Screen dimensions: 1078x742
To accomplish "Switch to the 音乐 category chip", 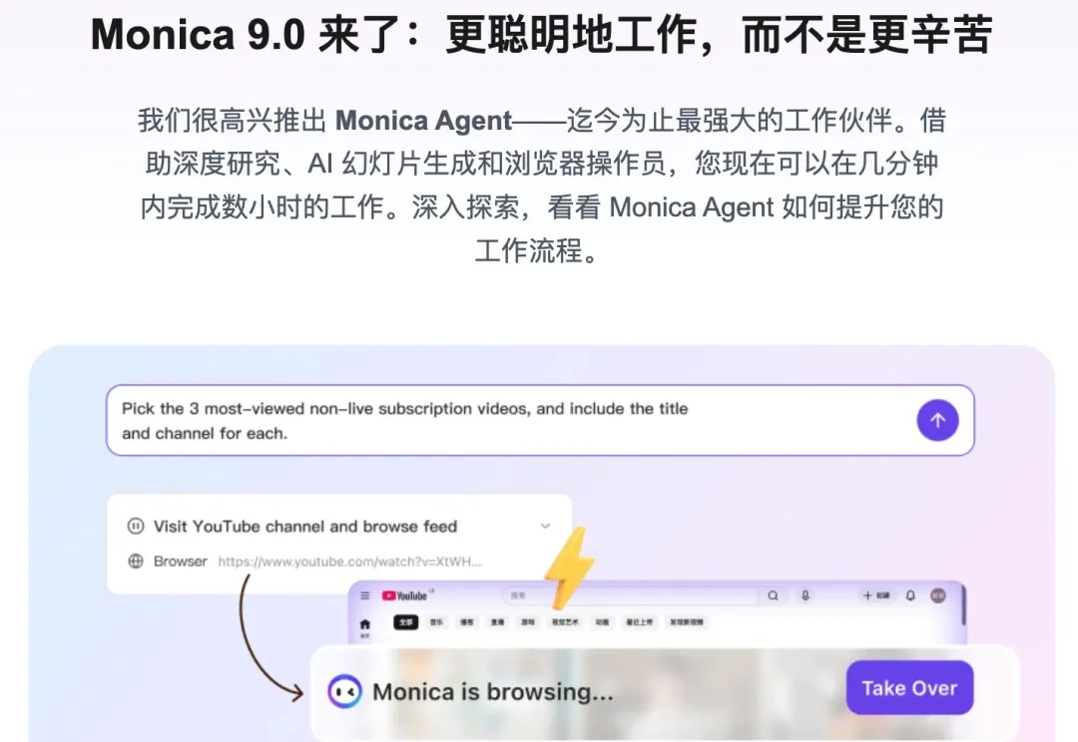I will tap(435, 622).
